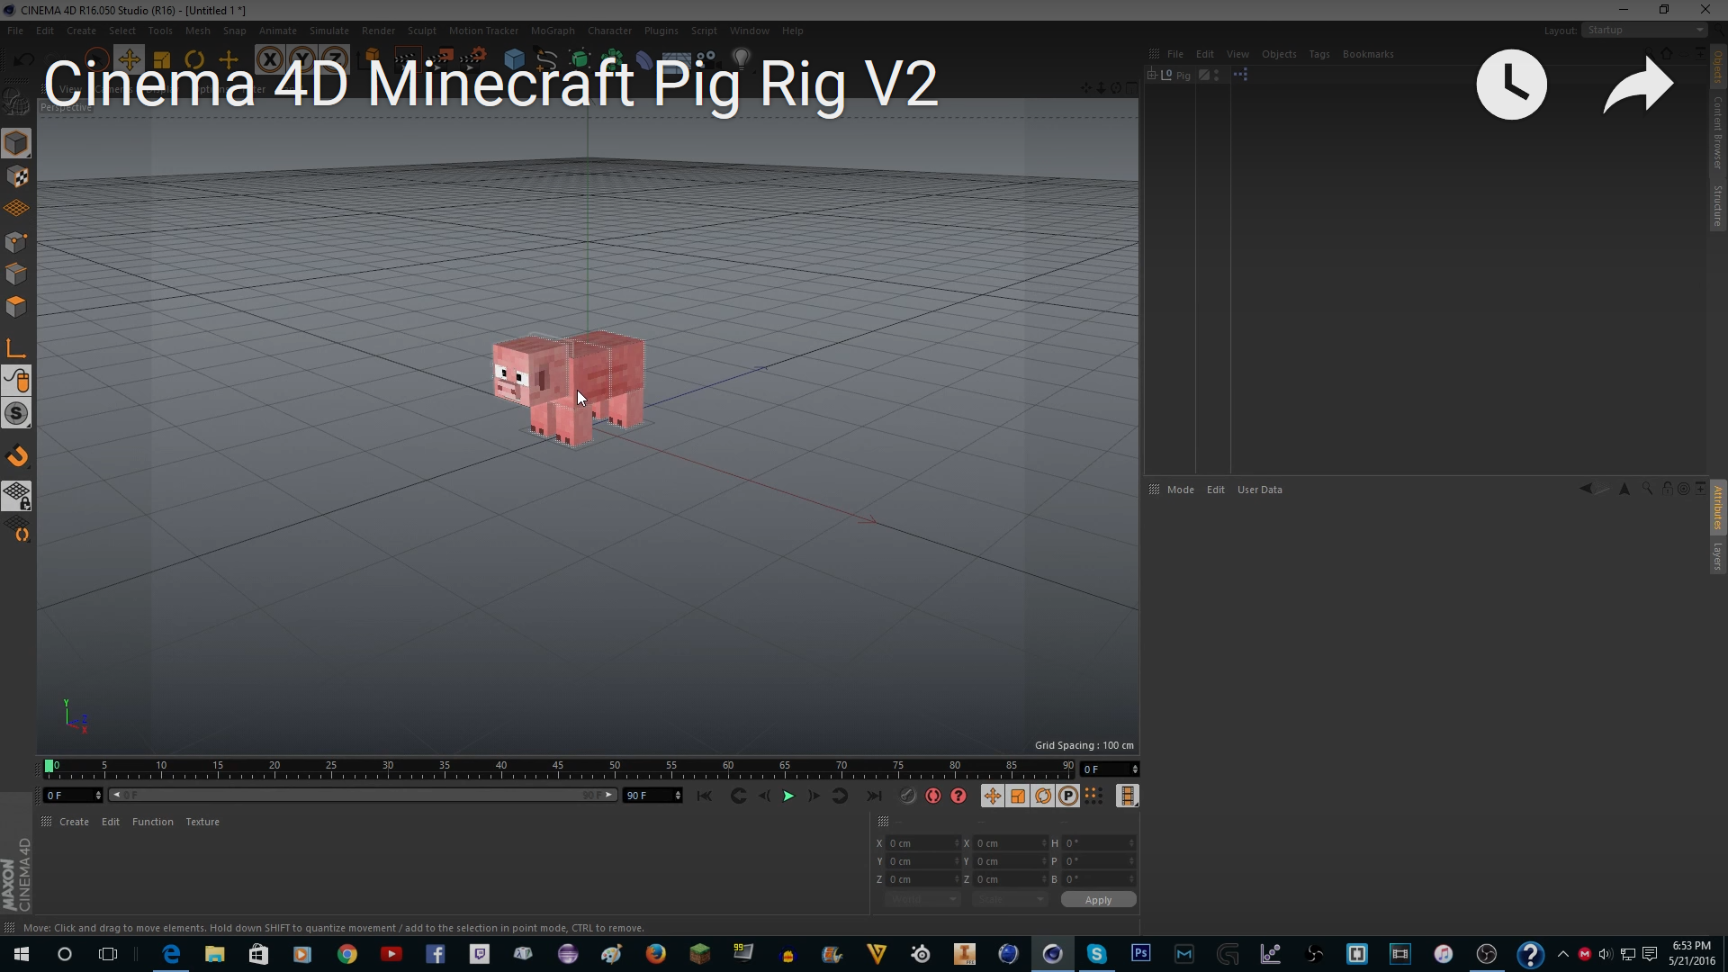Adjust the 0 F start frame stepper
Screen dimensions: 1728x972
[x=98, y=796]
